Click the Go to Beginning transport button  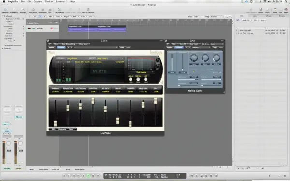point(64,176)
